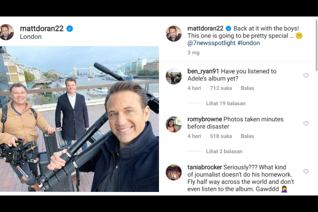Open the #london hashtag link
Screen dimensions: 318x212
(x=248, y=43)
